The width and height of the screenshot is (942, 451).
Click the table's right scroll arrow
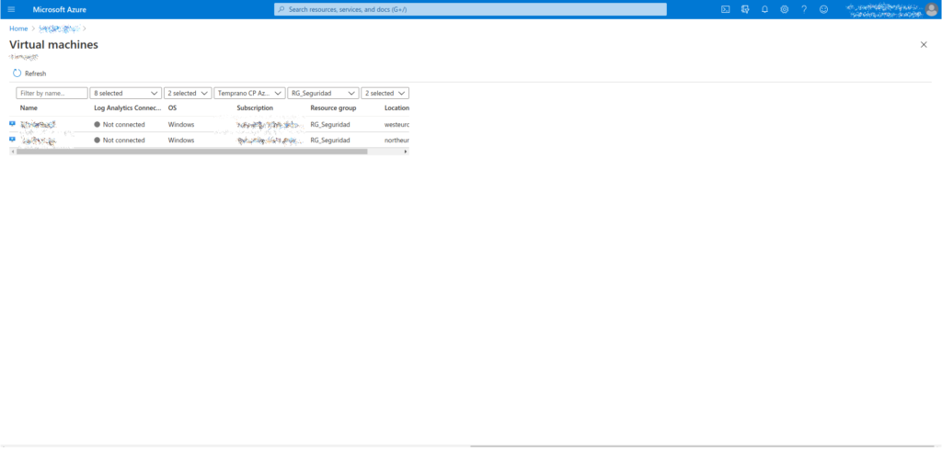point(406,152)
